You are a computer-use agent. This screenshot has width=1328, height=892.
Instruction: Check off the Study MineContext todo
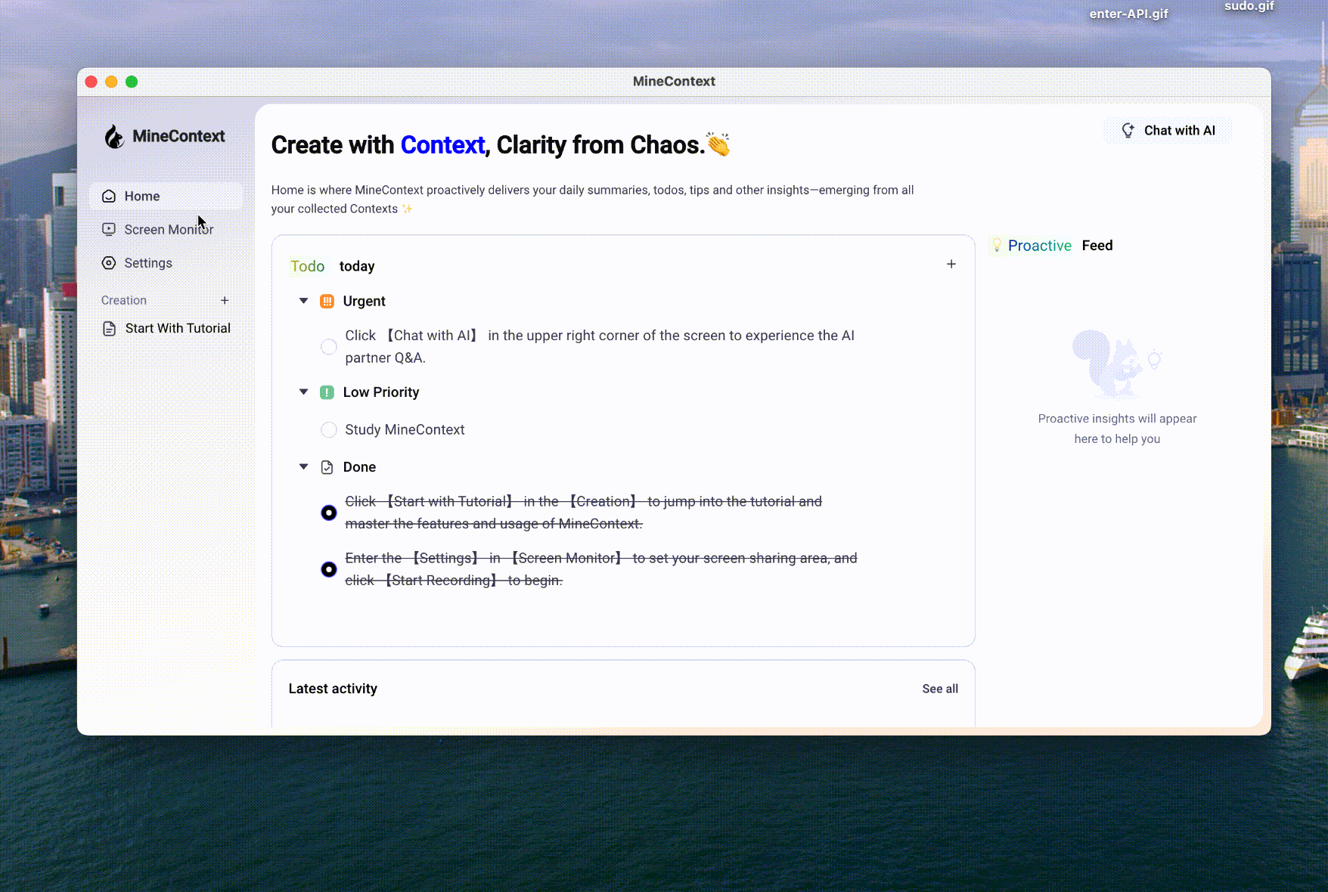(x=328, y=430)
